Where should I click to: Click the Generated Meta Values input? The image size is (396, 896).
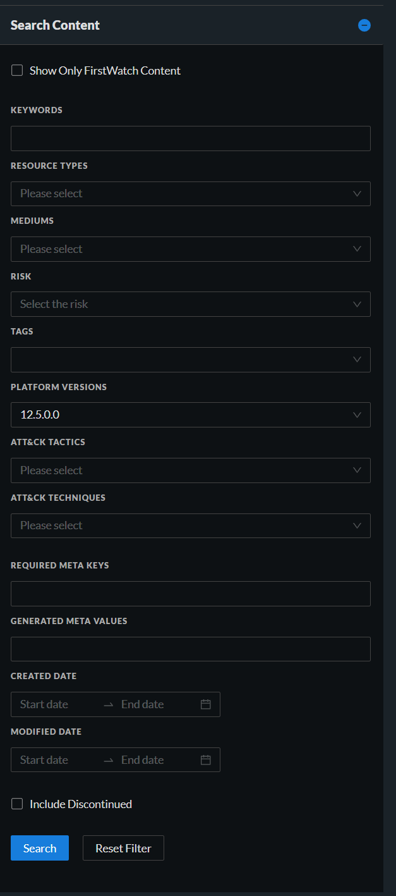(190, 649)
